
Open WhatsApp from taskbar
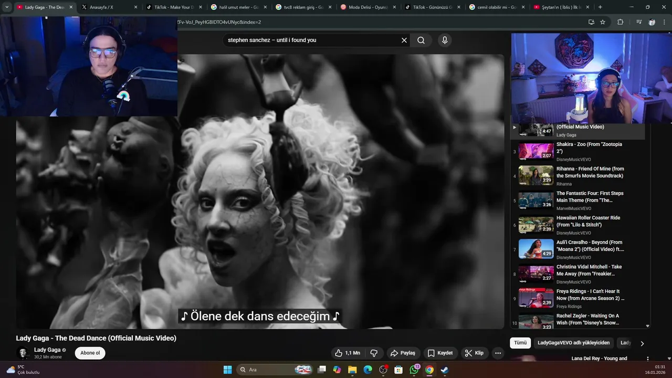(414, 370)
